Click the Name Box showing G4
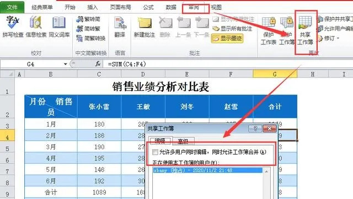This screenshot has width=353, height=199. (x=31, y=64)
